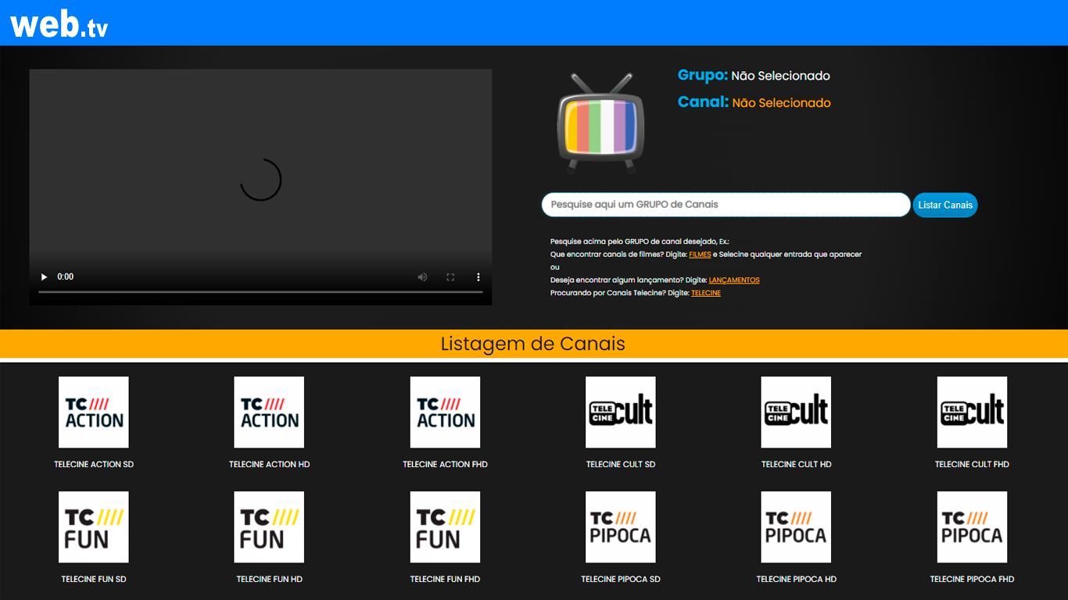The width and height of the screenshot is (1068, 600).
Task: Click the web.tv logo in header
Action: pos(59,23)
